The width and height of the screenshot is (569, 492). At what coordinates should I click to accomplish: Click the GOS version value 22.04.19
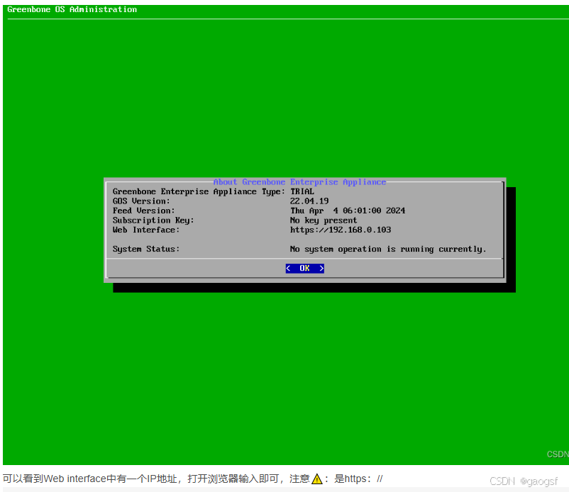pos(309,201)
